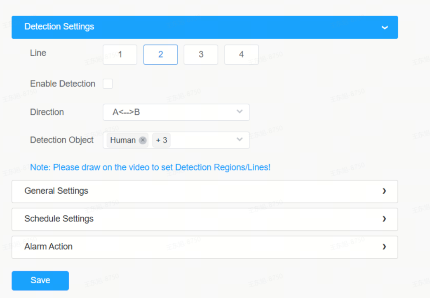Screen dimensions: 430x298
Task: Collapse the Detection Settings header chevron
Action: pos(385,28)
